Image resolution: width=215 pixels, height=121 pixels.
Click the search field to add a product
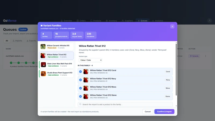click(125, 104)
